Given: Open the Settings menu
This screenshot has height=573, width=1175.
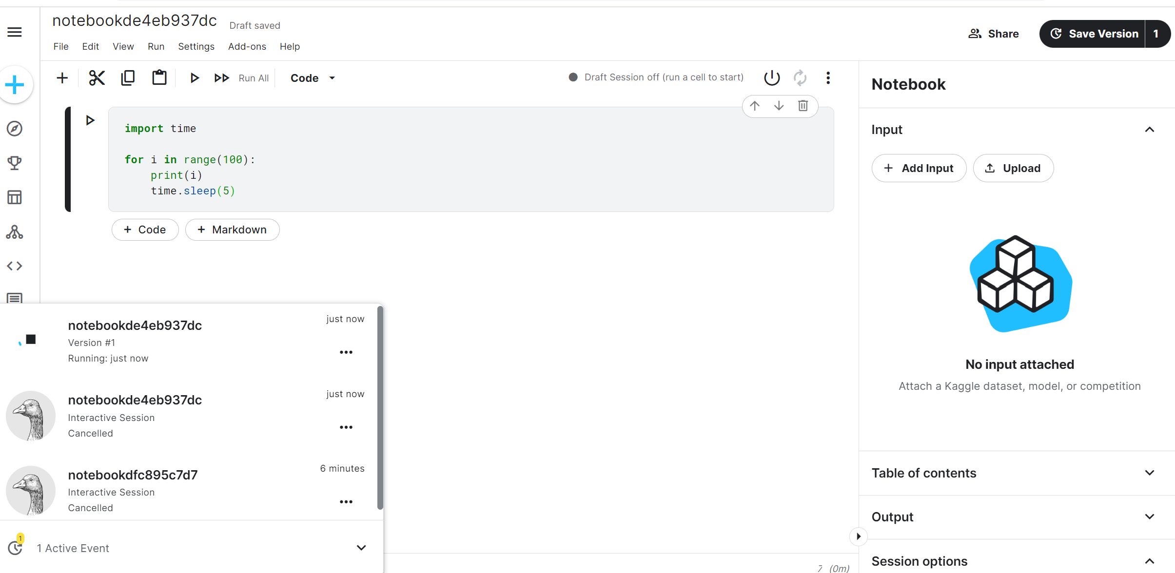Looking at the screenshot, I should pos(196,46).
